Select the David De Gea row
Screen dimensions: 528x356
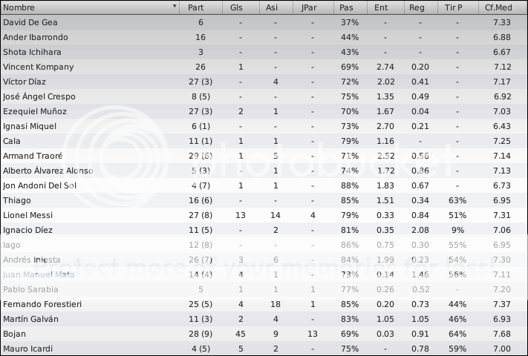click(264, 22)
